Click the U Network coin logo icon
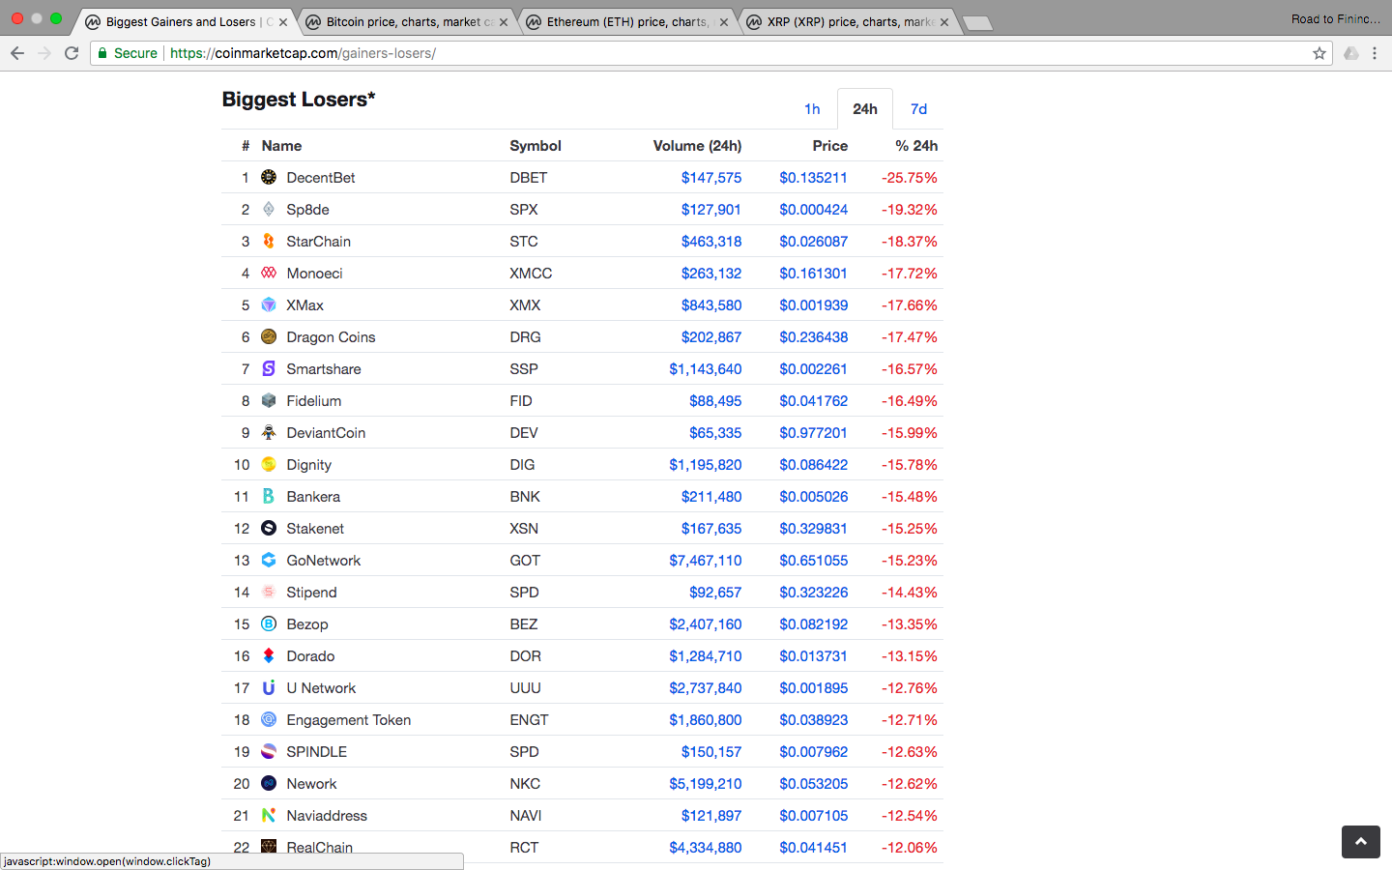The height and width of the screenshot is (870, 1392). click(x=269, y=687)
